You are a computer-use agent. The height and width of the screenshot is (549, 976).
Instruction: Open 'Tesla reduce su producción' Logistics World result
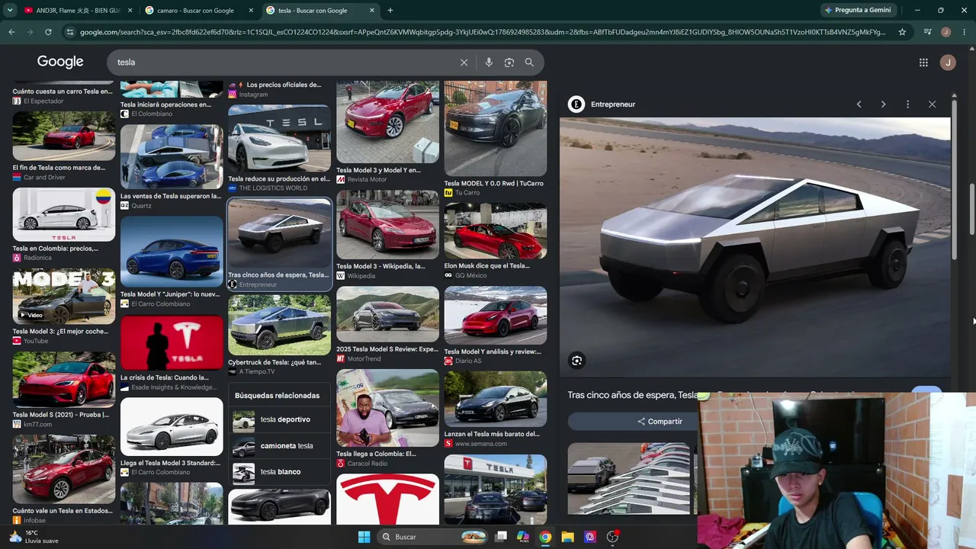(x=279, y=139)
